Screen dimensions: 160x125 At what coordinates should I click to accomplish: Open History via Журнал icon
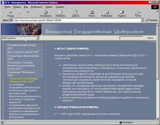coord(122,14)
